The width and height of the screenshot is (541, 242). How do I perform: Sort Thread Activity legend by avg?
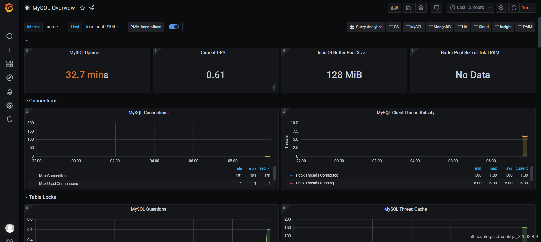pyautogui.click(x=509, y=168)
